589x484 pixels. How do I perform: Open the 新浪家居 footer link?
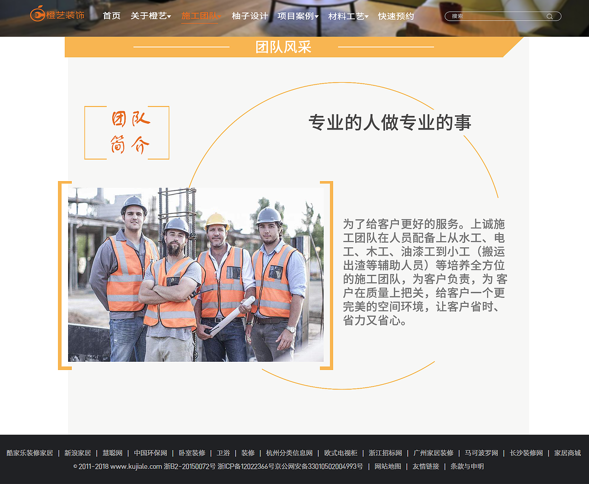[77, 453]
